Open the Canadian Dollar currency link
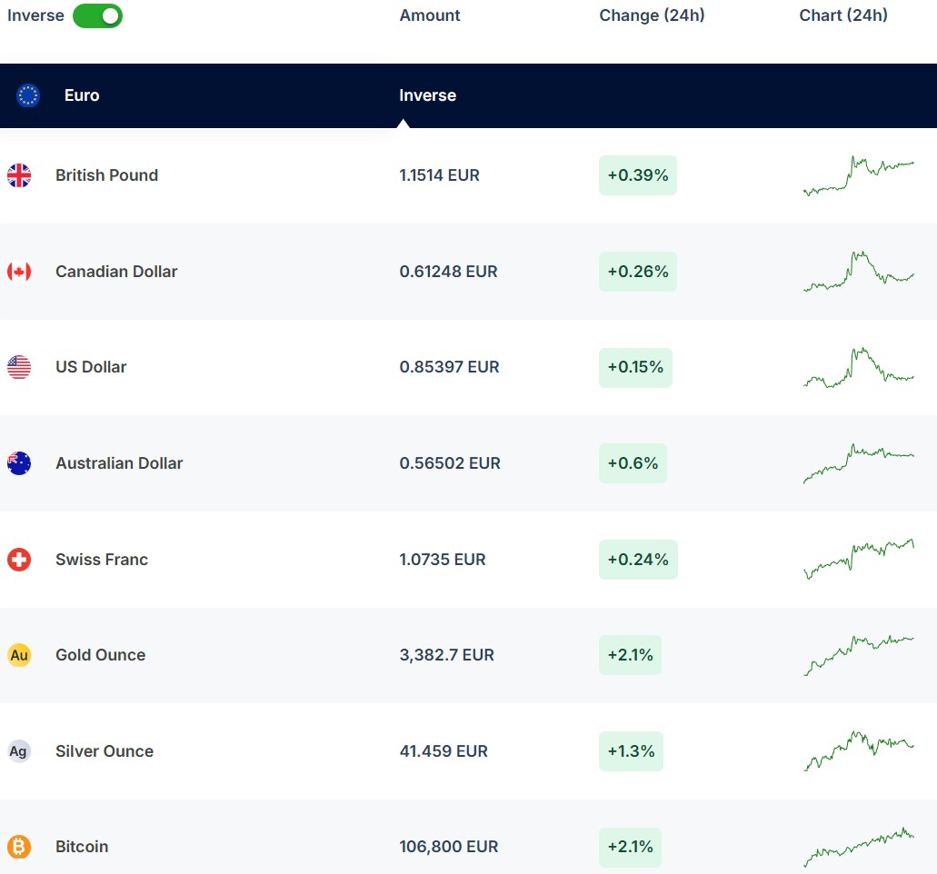This screenshot has height=874, width=937. click(116, 272)
